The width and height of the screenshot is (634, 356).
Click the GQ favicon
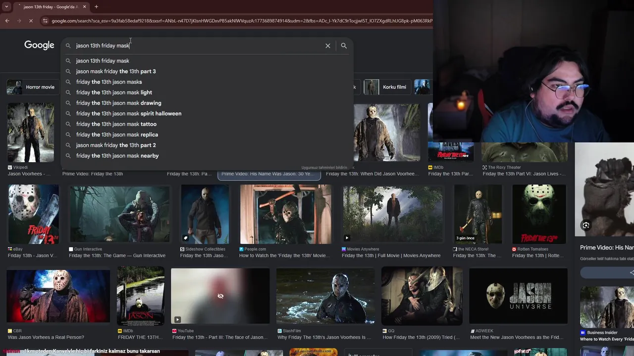(385, 331)
